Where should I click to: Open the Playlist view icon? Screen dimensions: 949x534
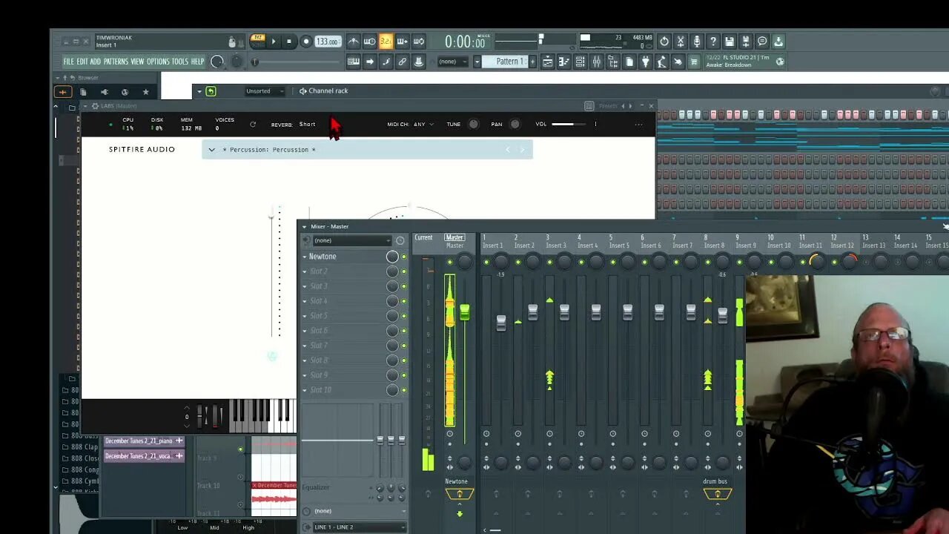[x=548, y=62]
